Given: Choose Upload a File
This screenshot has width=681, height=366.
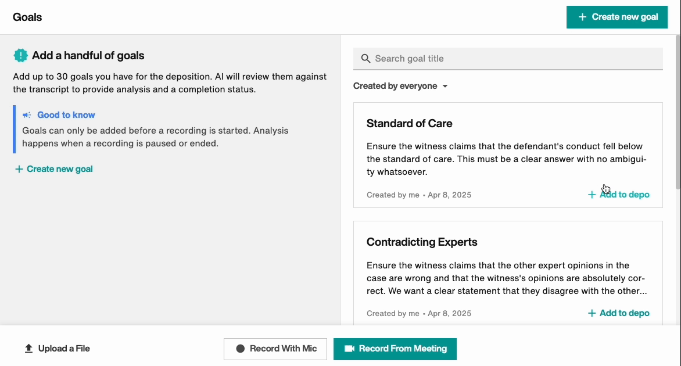Looking at the screenshot, I should pos(57,349).
